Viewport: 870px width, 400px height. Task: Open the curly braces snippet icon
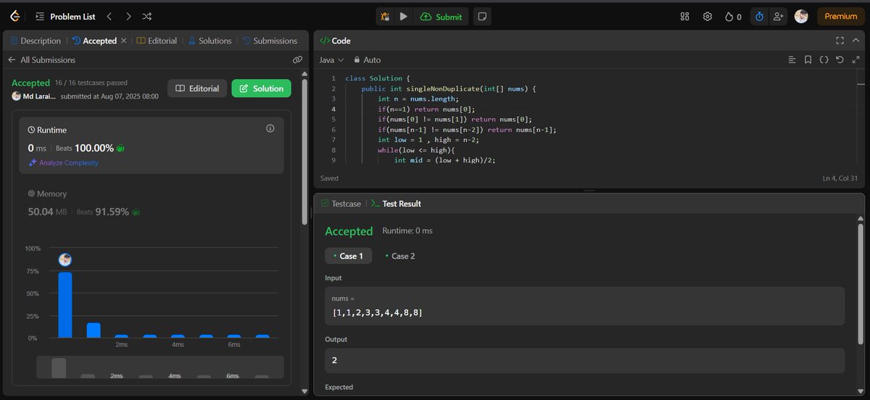[x=824, y=60]
